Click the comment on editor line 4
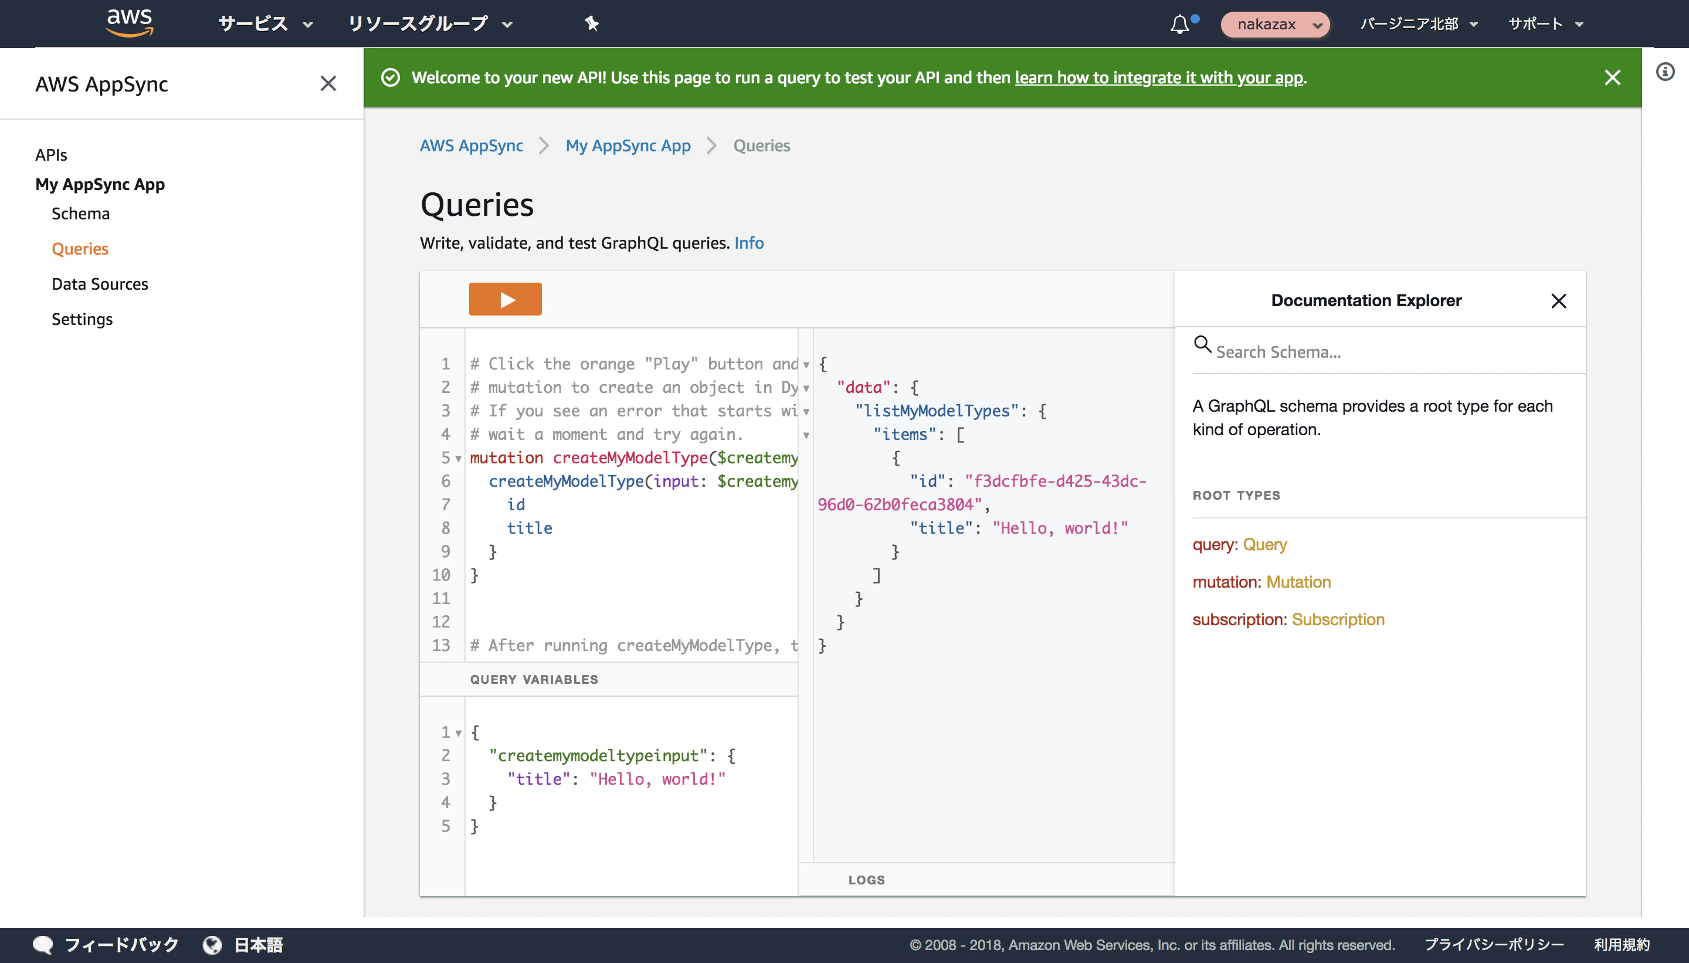The image size is (1689, 963). [x=606, y=435]
